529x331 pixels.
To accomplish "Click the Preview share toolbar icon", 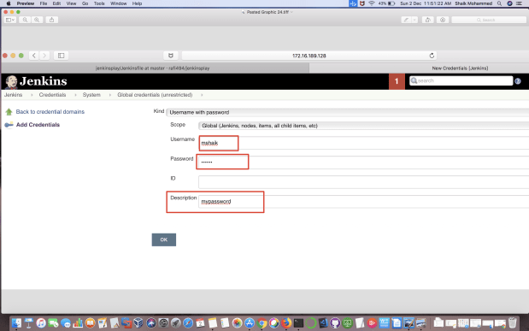I will (x=51, y=20).
